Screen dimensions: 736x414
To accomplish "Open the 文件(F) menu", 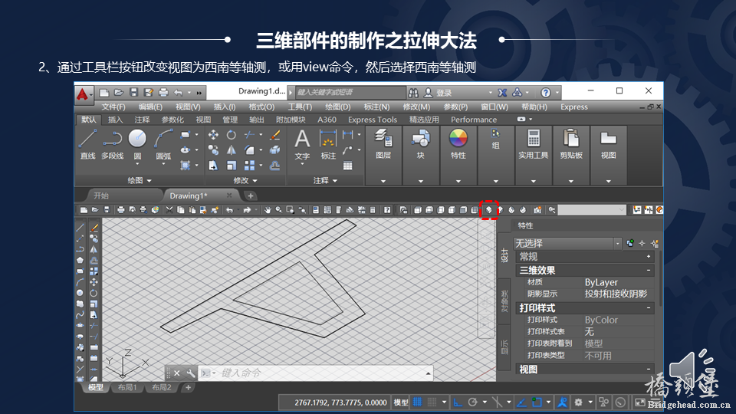I will [x=113, y=107].
